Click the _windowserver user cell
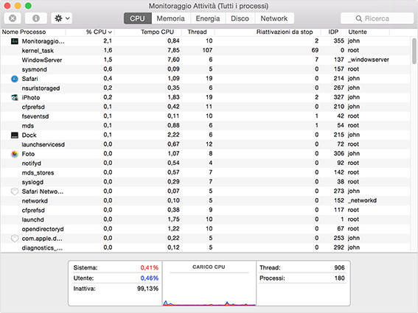This screenshot has height=313, width=418. (368, 60)
